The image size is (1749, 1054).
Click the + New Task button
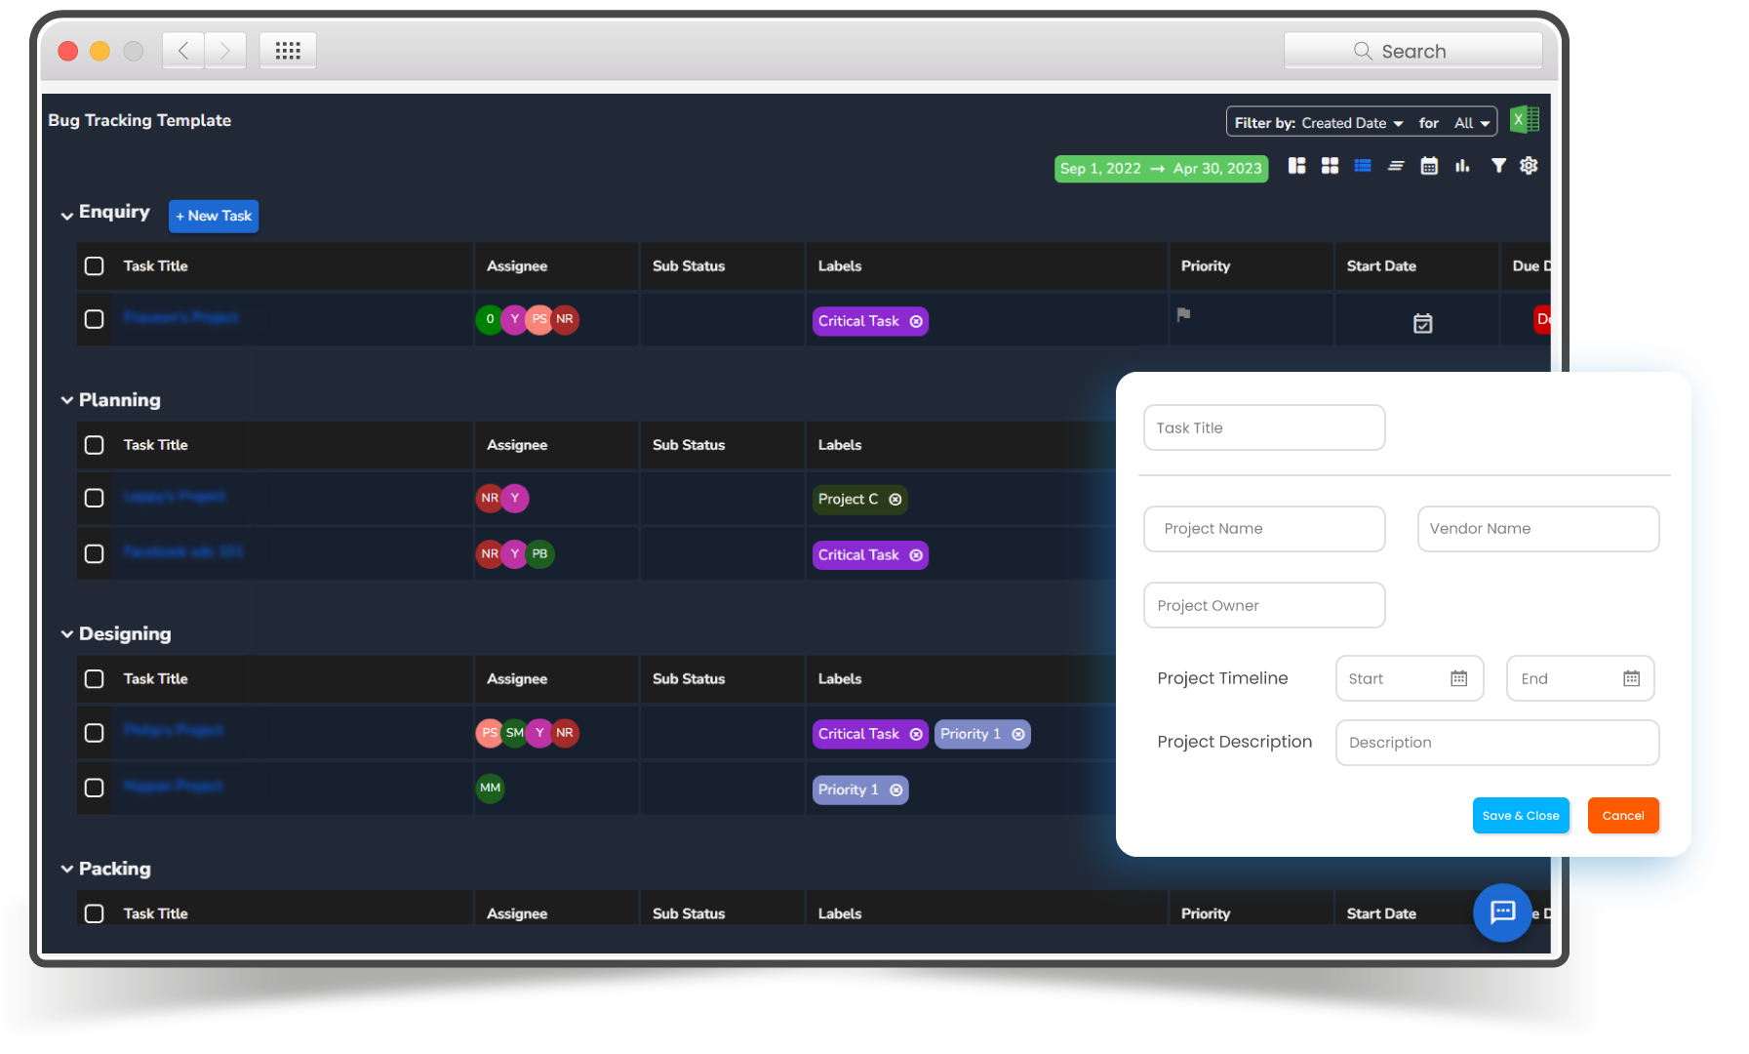214,216
